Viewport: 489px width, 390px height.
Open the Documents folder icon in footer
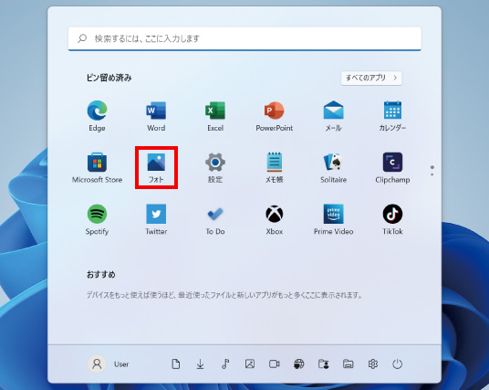[175, 364]
